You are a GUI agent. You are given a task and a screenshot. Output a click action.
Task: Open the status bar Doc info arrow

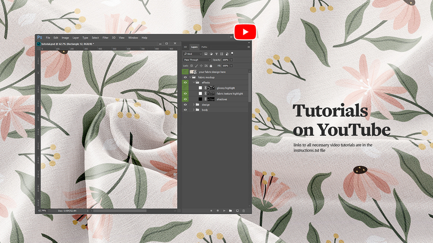click(x=87, y=211)
